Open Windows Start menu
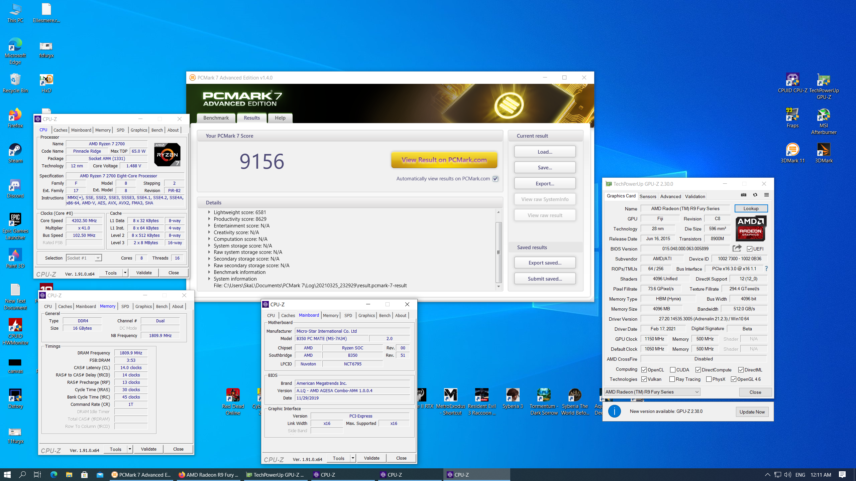The image size is (856, 481). click(x=7, y=474)
